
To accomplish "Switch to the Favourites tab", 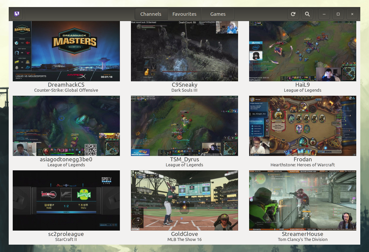I will point(184,14).
